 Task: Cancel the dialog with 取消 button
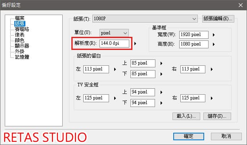tap(226, 136)
